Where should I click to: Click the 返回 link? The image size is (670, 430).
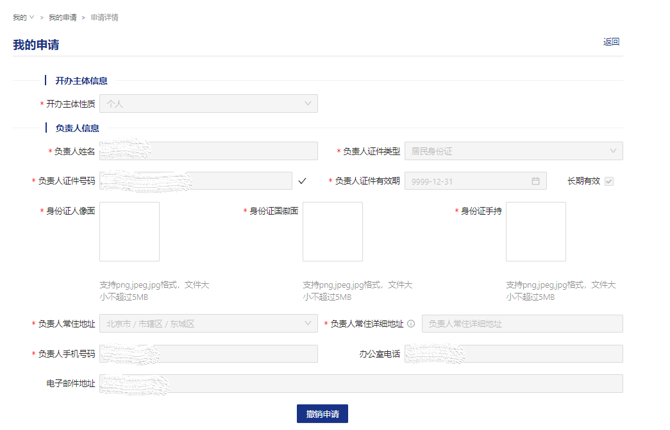[611, 42]
